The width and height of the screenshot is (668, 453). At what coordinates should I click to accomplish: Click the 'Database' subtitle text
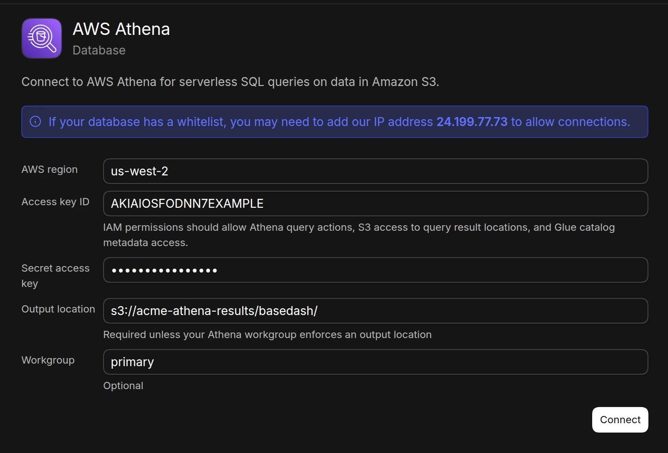tap(99, 50)
